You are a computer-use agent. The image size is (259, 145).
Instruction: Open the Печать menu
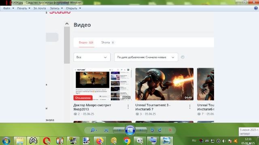pos(22,8)
